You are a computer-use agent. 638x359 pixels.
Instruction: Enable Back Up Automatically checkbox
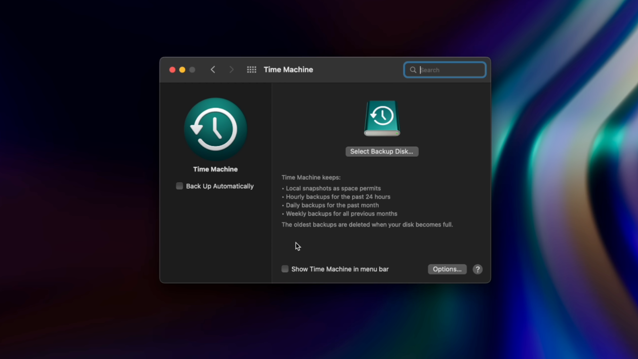click(179, 186)
